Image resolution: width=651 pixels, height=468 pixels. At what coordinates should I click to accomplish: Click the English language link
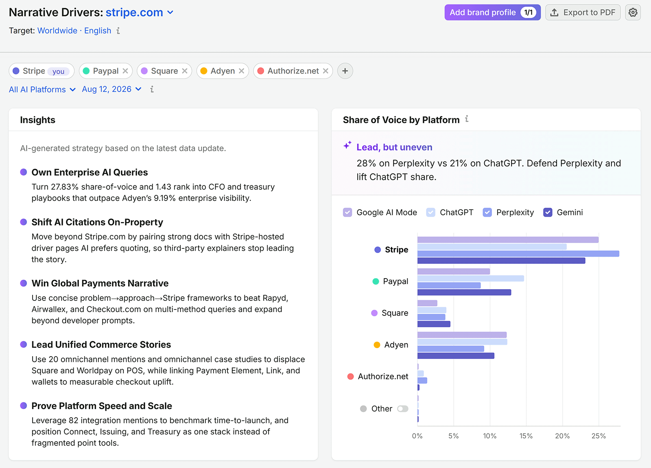coord(98,30)
